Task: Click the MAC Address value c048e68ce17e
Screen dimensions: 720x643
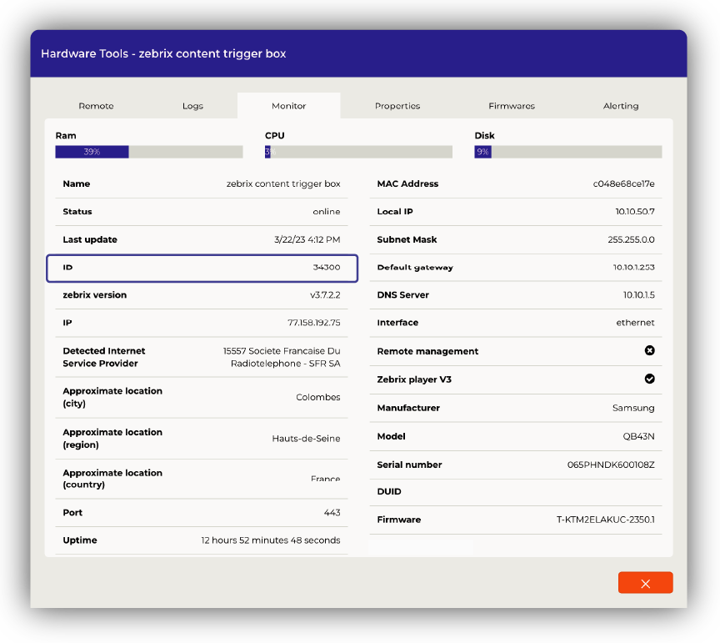Action: tap(623, 184)
